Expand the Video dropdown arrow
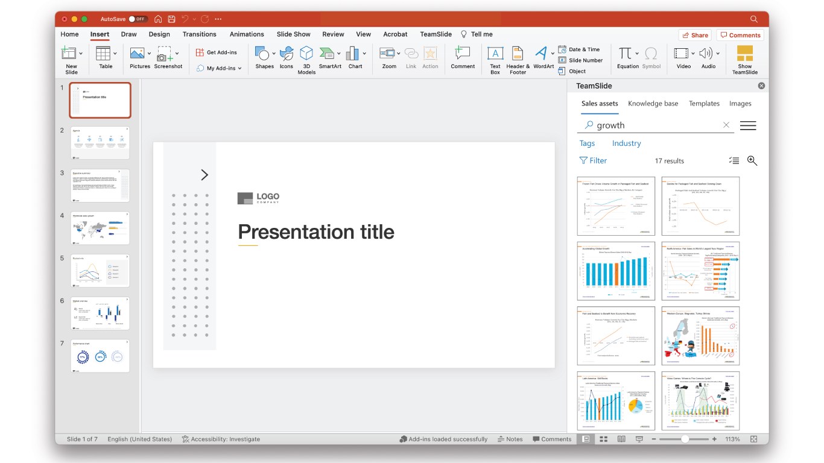This screenshot has height=463, width=824. [692, 54]
